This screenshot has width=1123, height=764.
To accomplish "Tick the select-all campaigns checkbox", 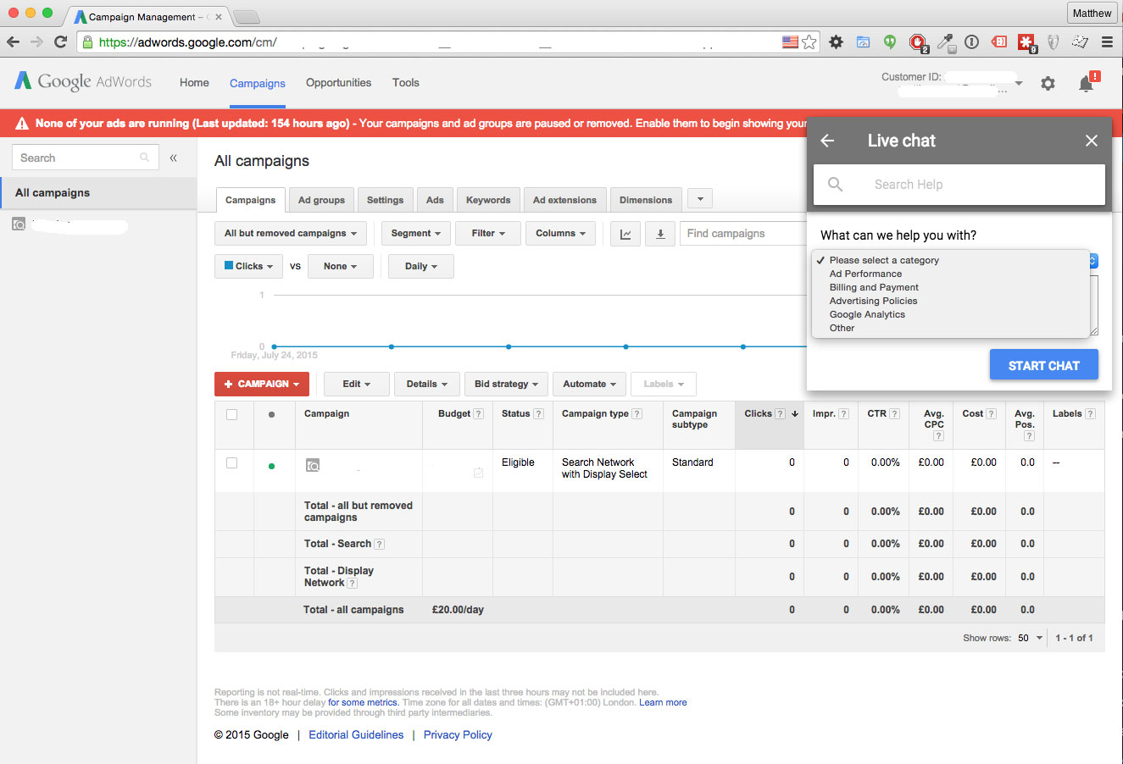I will [232, 415].
